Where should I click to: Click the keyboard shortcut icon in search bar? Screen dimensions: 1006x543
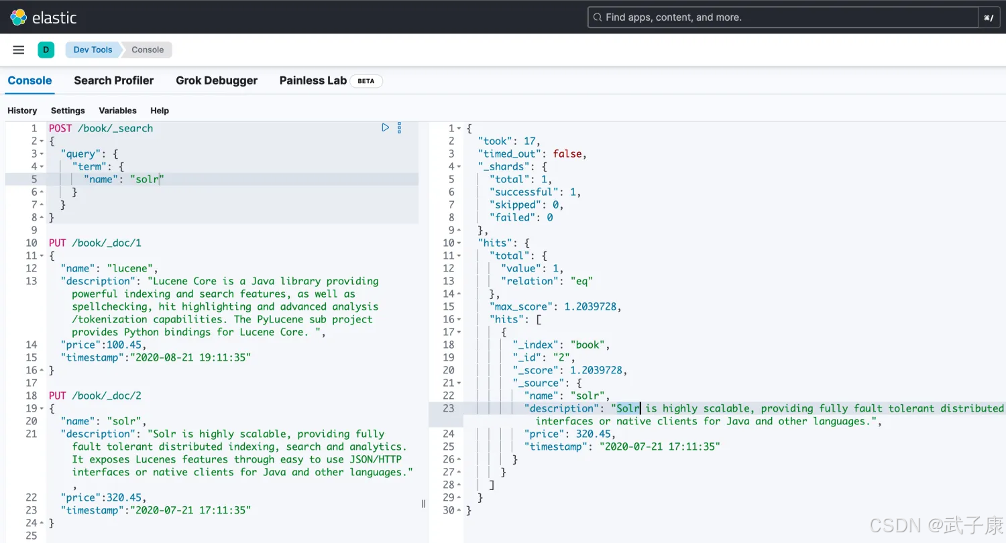point(989,18)
